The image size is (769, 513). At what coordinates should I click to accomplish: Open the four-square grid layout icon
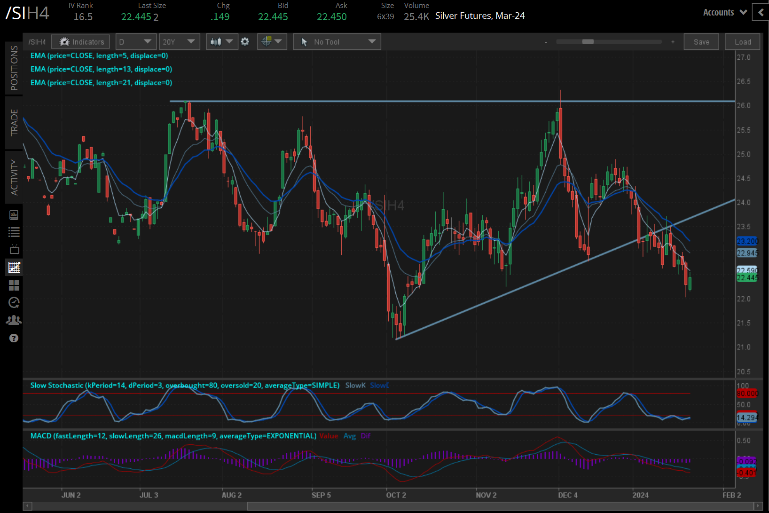(14, 285)
